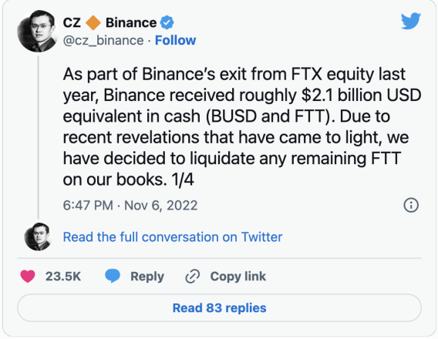This screenshot has height=339, width=438.
Task: Select the Reply text label
Action: 147,277
